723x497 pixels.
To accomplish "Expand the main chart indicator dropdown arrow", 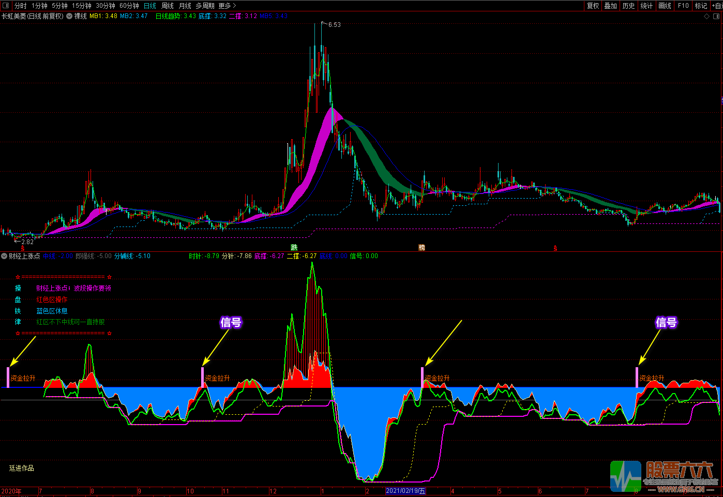I will point(69,16).
